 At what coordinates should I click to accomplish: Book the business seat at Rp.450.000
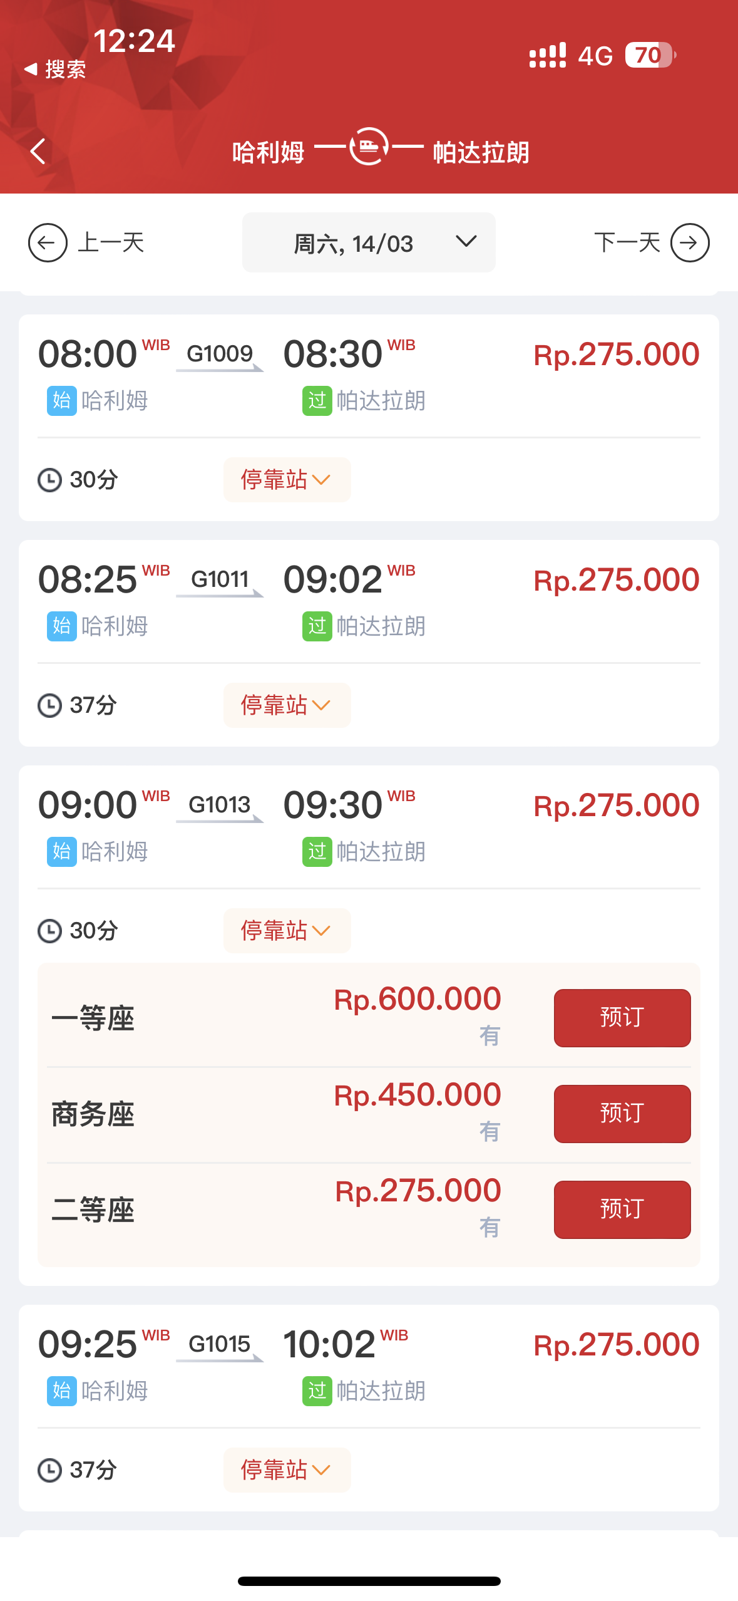point(622,1114)
